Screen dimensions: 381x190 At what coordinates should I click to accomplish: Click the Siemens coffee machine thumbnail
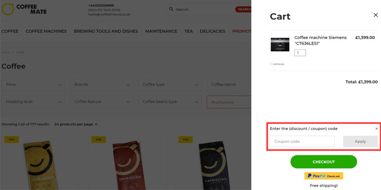point(280,44)
